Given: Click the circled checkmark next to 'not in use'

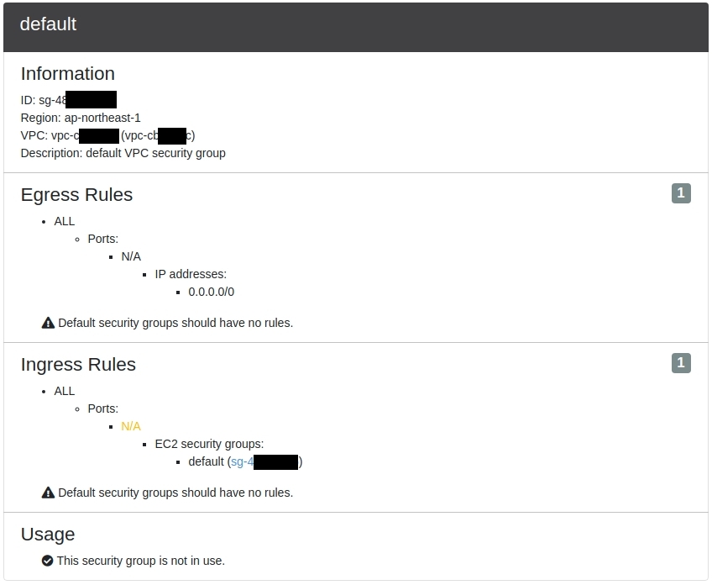Looking at the screenshot, I should pos(46,560).
